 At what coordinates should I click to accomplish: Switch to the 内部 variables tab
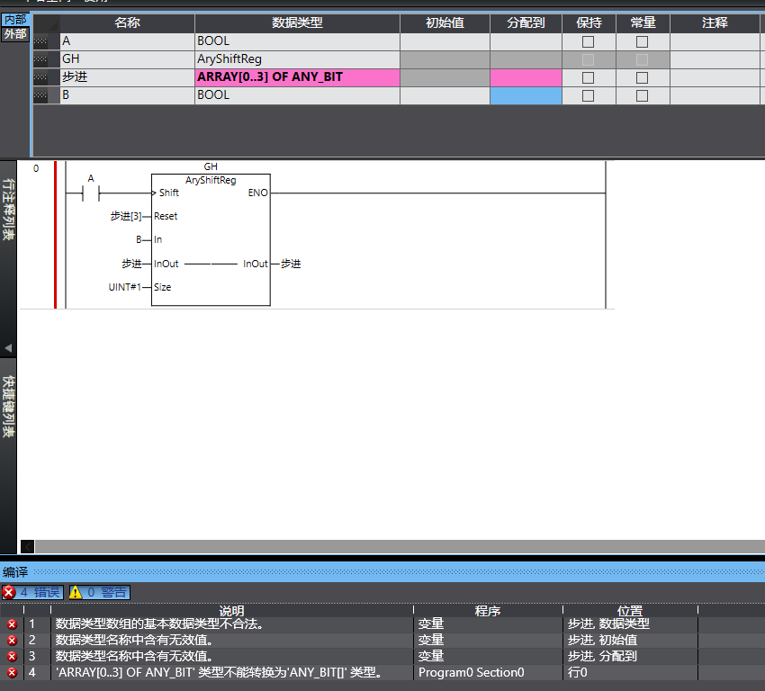[x=15, y=20]
